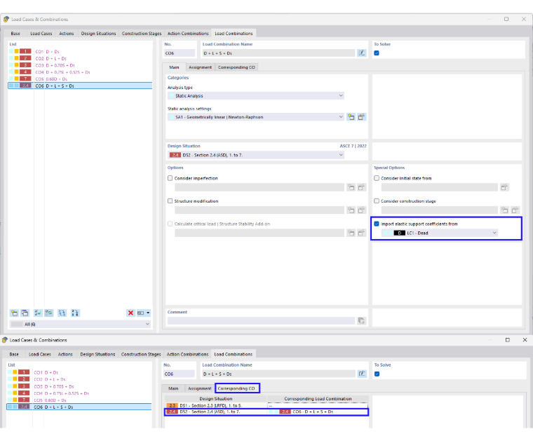
Task: Click edit name icon beside Load Combination Name, upper window
Action: pyautogui.click(x=362, y=53)
